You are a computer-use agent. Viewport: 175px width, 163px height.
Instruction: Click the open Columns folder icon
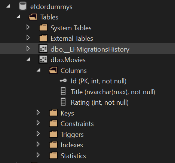click(x=53, y=70)
